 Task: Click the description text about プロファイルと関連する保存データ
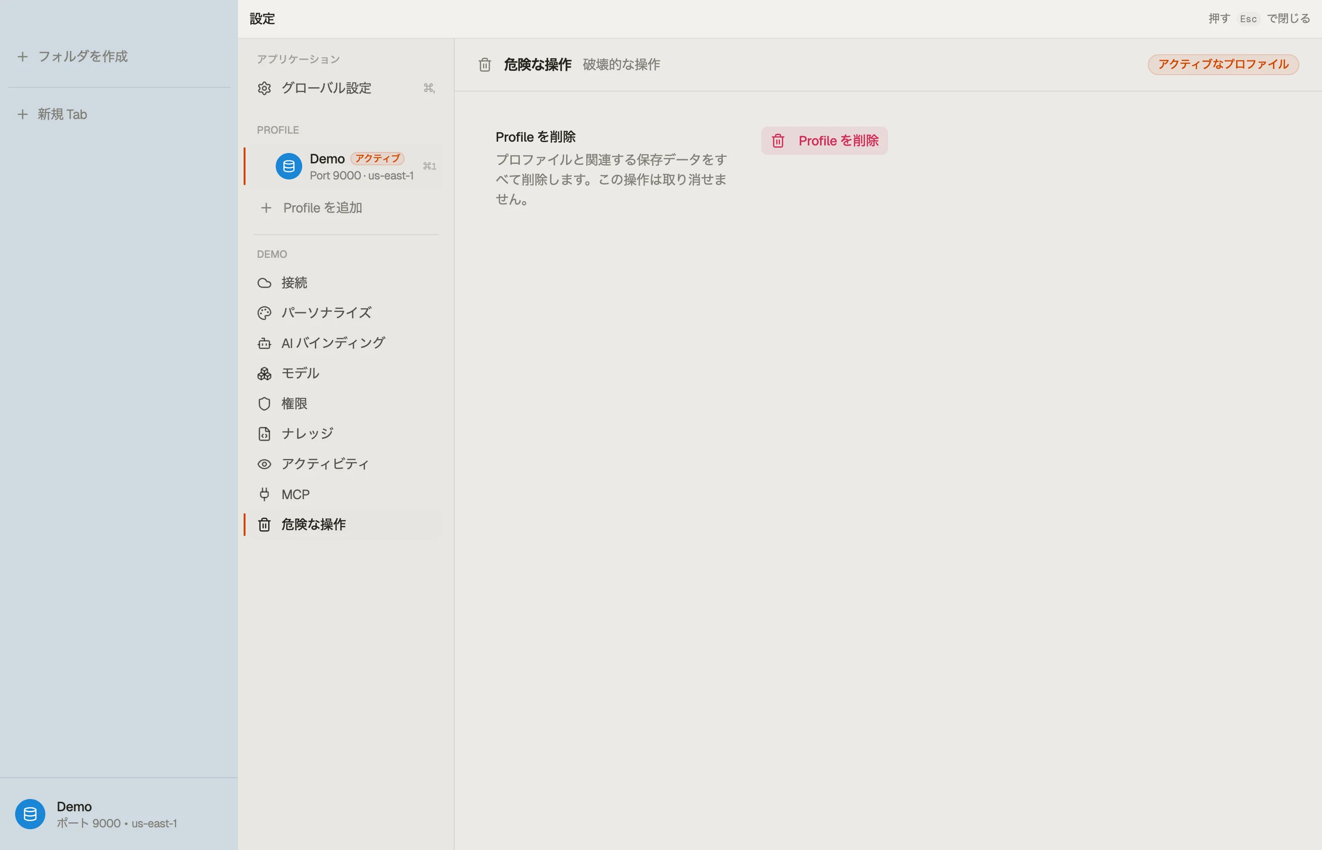pyautogui.click(x=611, y=179)
